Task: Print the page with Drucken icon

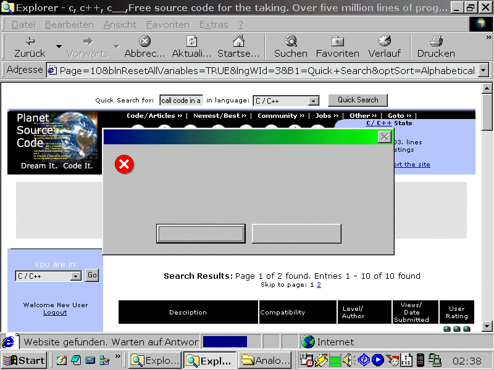Action: coord(436,41)
